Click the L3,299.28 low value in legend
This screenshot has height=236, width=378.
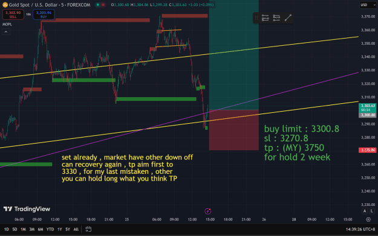[x=158, y=5]
